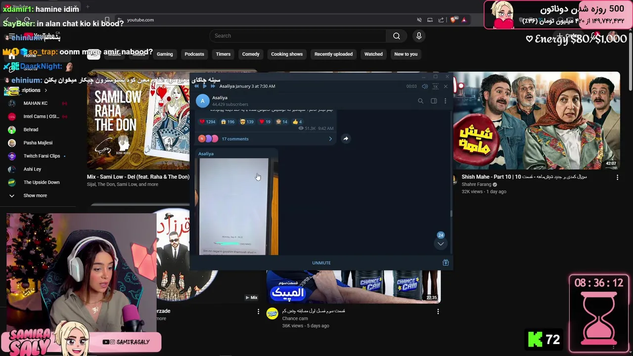The width and height of the screenshot is (633, 356).
Task: Toggle the thumbs up 4 reaction
Action: [x=297, y=122]
